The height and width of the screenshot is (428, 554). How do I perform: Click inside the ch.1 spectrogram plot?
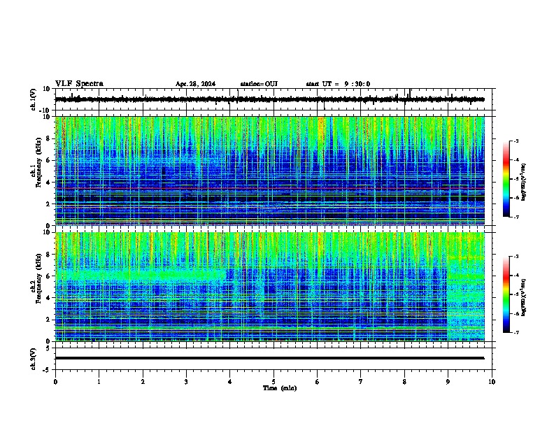tap(269, 171)
